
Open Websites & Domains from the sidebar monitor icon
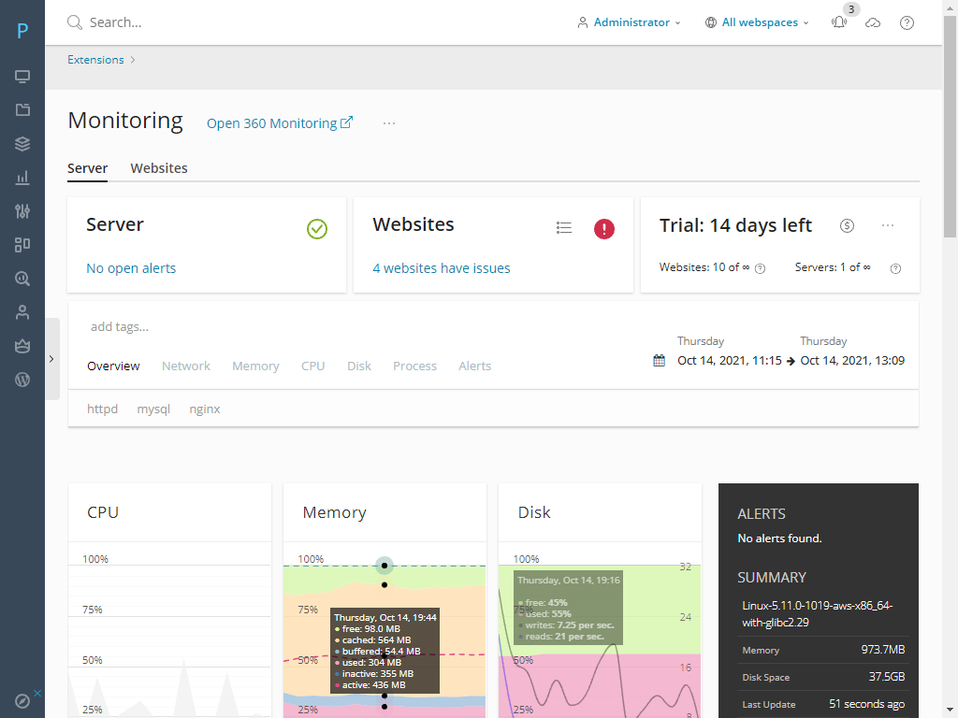(x=22, y=76)
